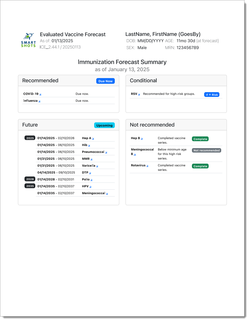This screenshot has width=249, height=321.
Task: Select the 2028 year marker
Action: pyautogui.click(x=30, y=179)
